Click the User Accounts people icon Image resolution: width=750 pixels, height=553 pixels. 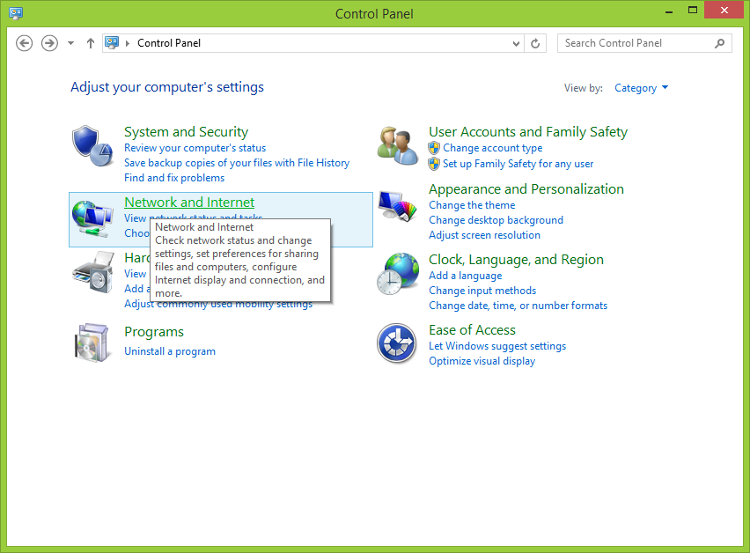[x=398, y=144]
